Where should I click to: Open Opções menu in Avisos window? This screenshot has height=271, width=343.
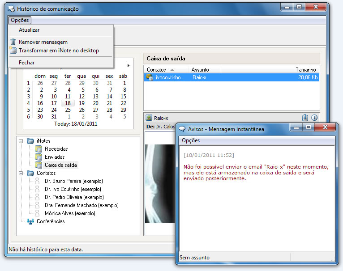pyautogui.click(x=191, y=140)
